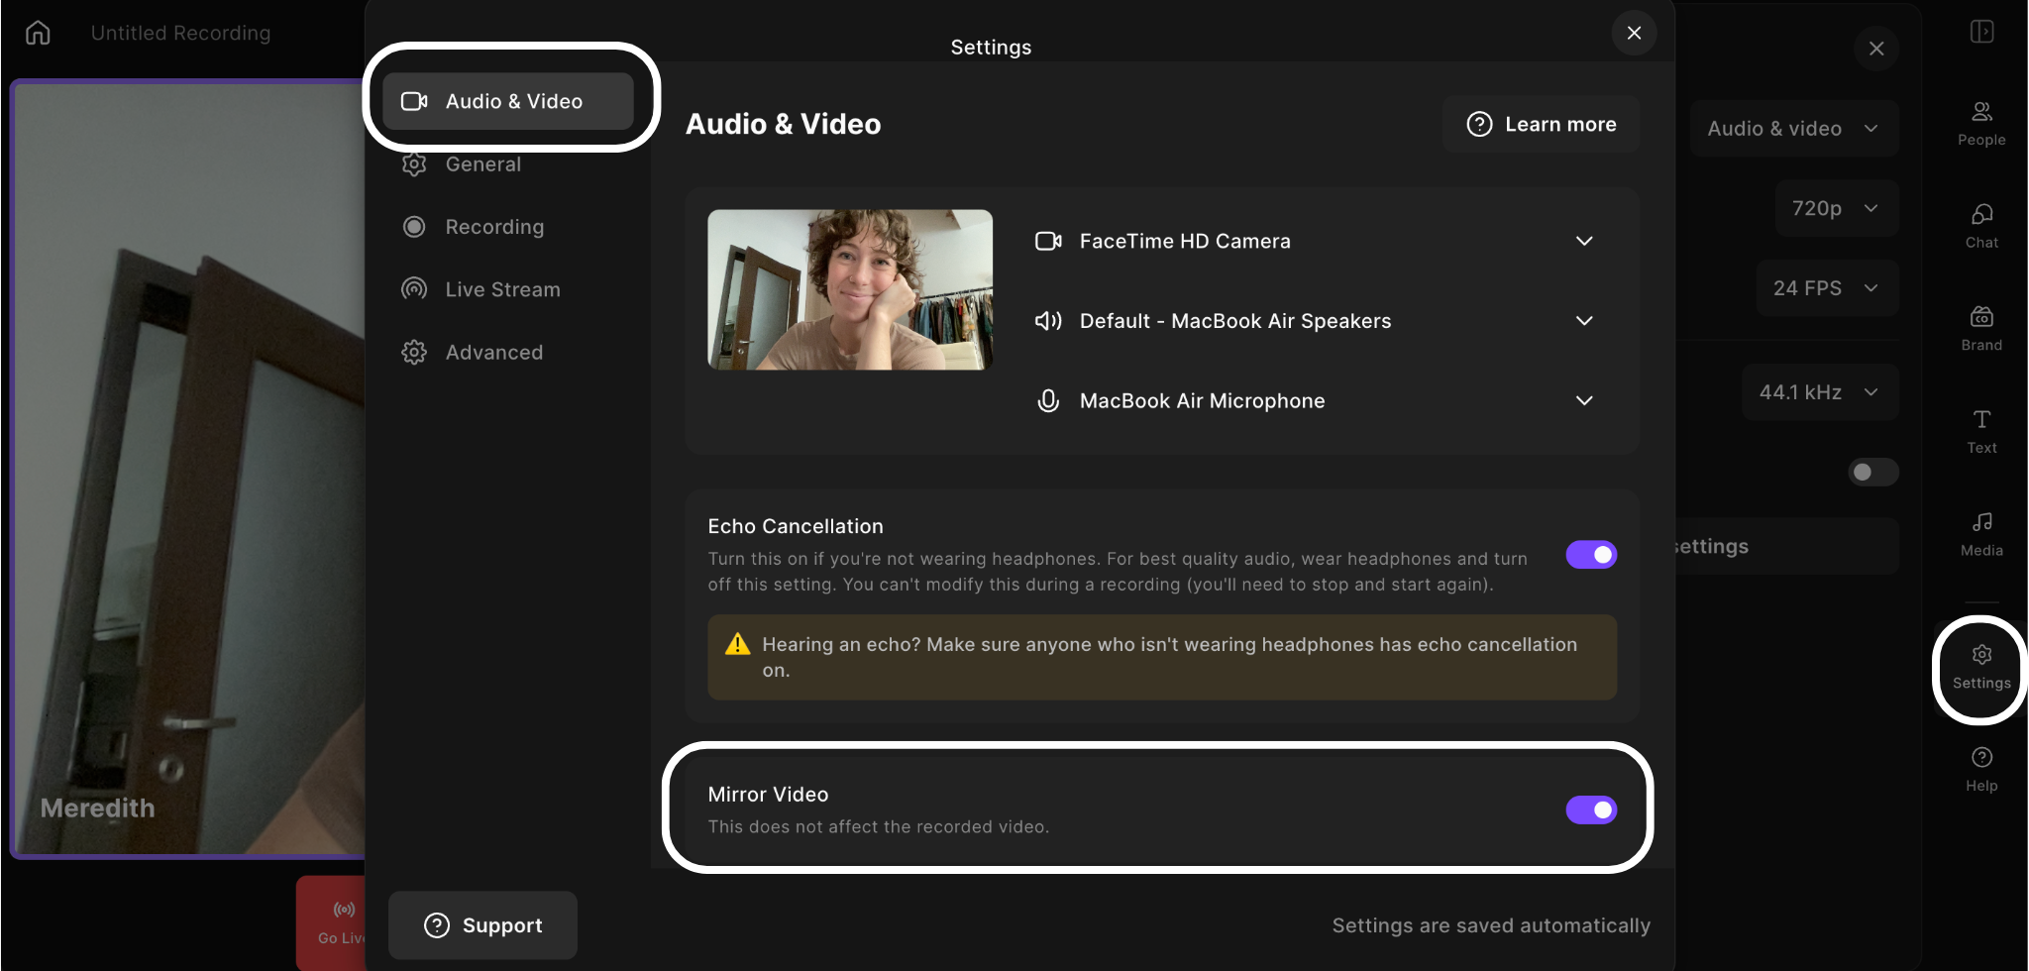
Task: Click the Support button
Action: pyautogui.click(x=482, y=925)
